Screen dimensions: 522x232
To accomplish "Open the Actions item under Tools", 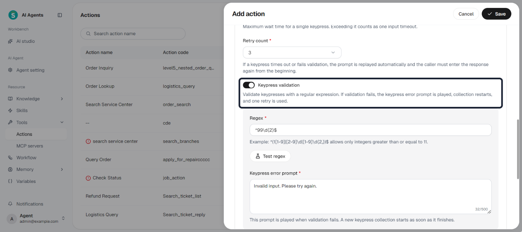I will pyautogui.click(x=36, y=134).
